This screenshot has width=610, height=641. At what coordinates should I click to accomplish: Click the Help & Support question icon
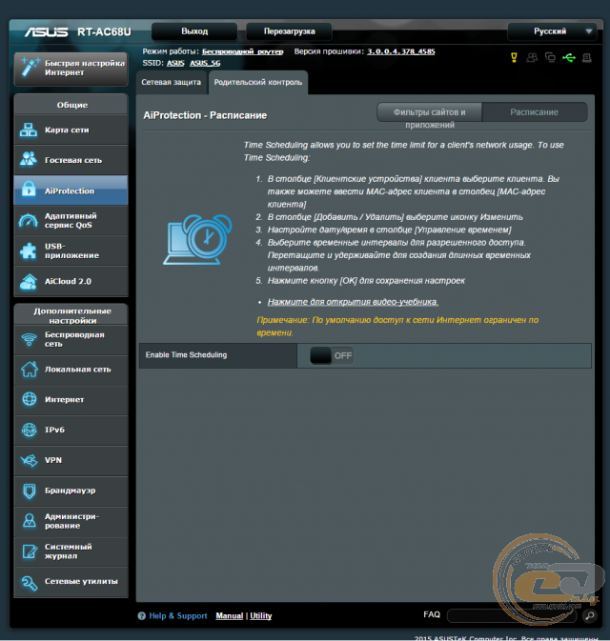pos(142,615)
